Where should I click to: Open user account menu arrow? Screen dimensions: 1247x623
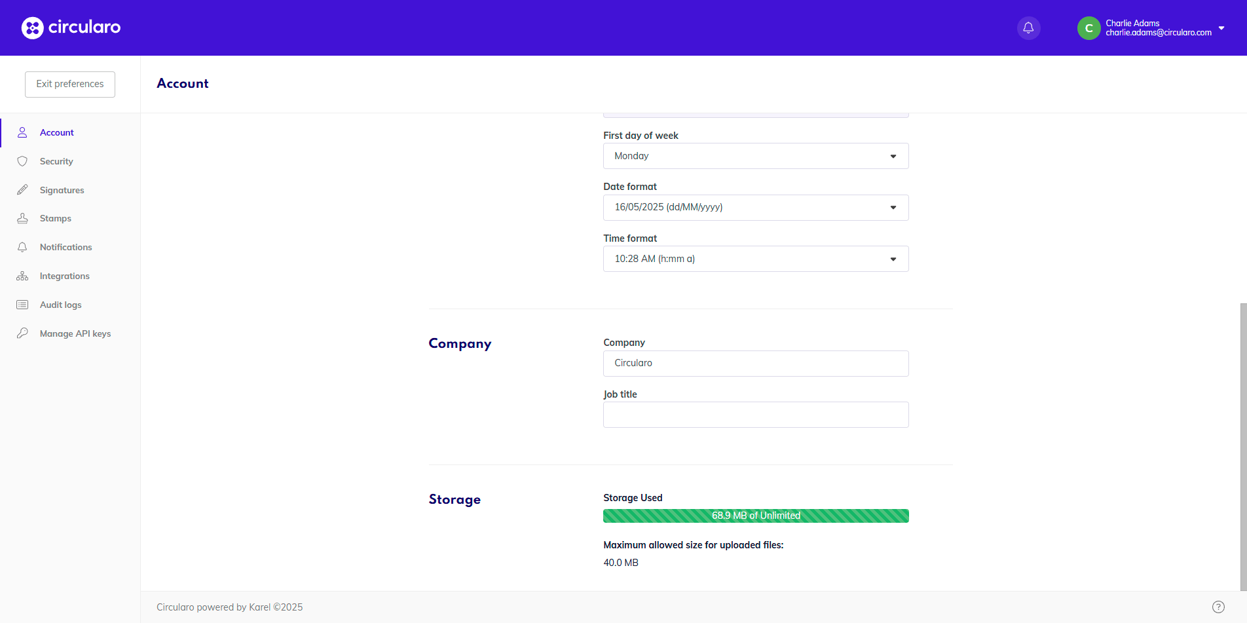pyautogui.click(x=1221, y=28)
